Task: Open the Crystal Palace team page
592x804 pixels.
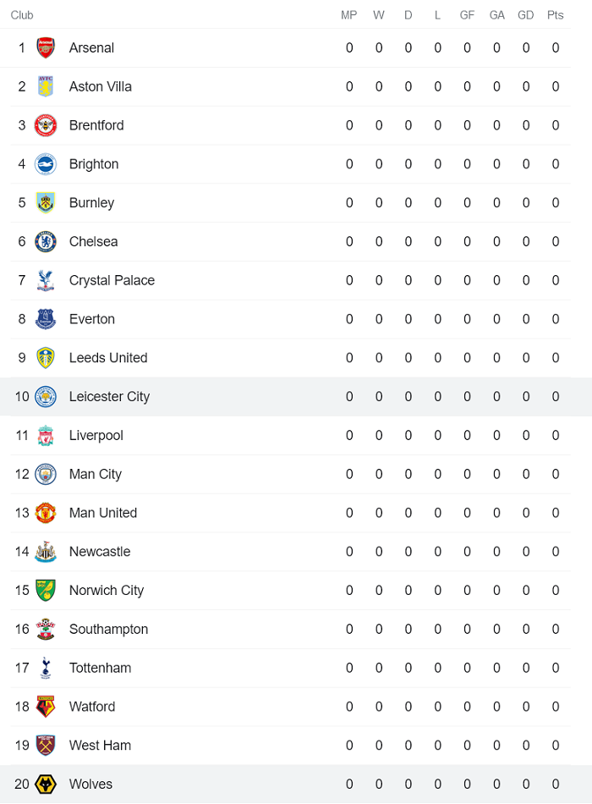Action: point(110,280)
